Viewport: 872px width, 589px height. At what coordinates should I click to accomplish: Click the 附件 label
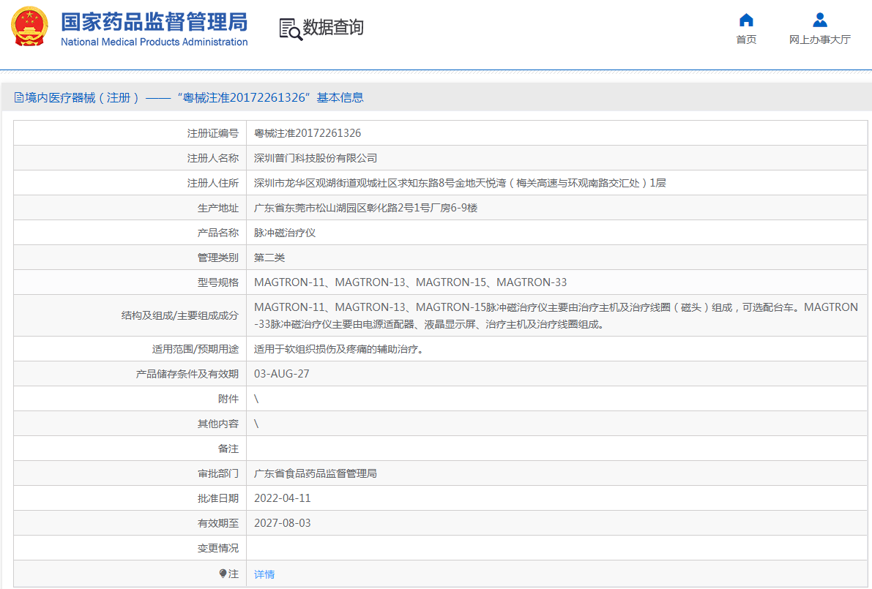point(228,399)
